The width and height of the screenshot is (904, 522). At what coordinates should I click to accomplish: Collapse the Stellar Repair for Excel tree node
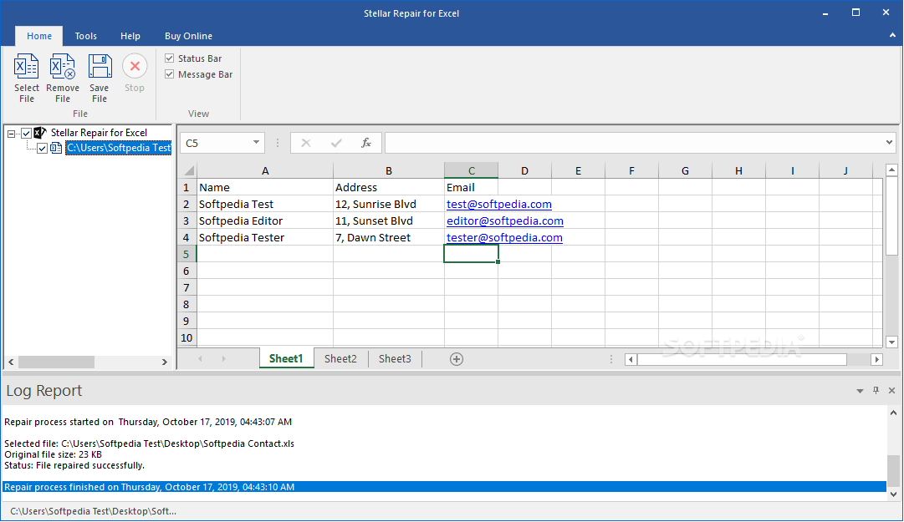[x=11, y=134]
